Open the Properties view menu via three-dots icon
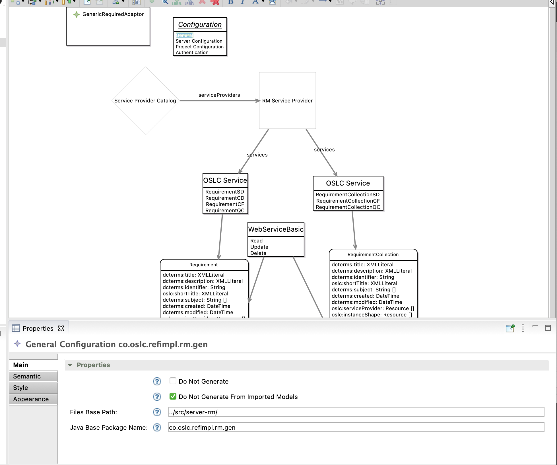The width and height of the screenshot is (557, 465). click(522, 328)
